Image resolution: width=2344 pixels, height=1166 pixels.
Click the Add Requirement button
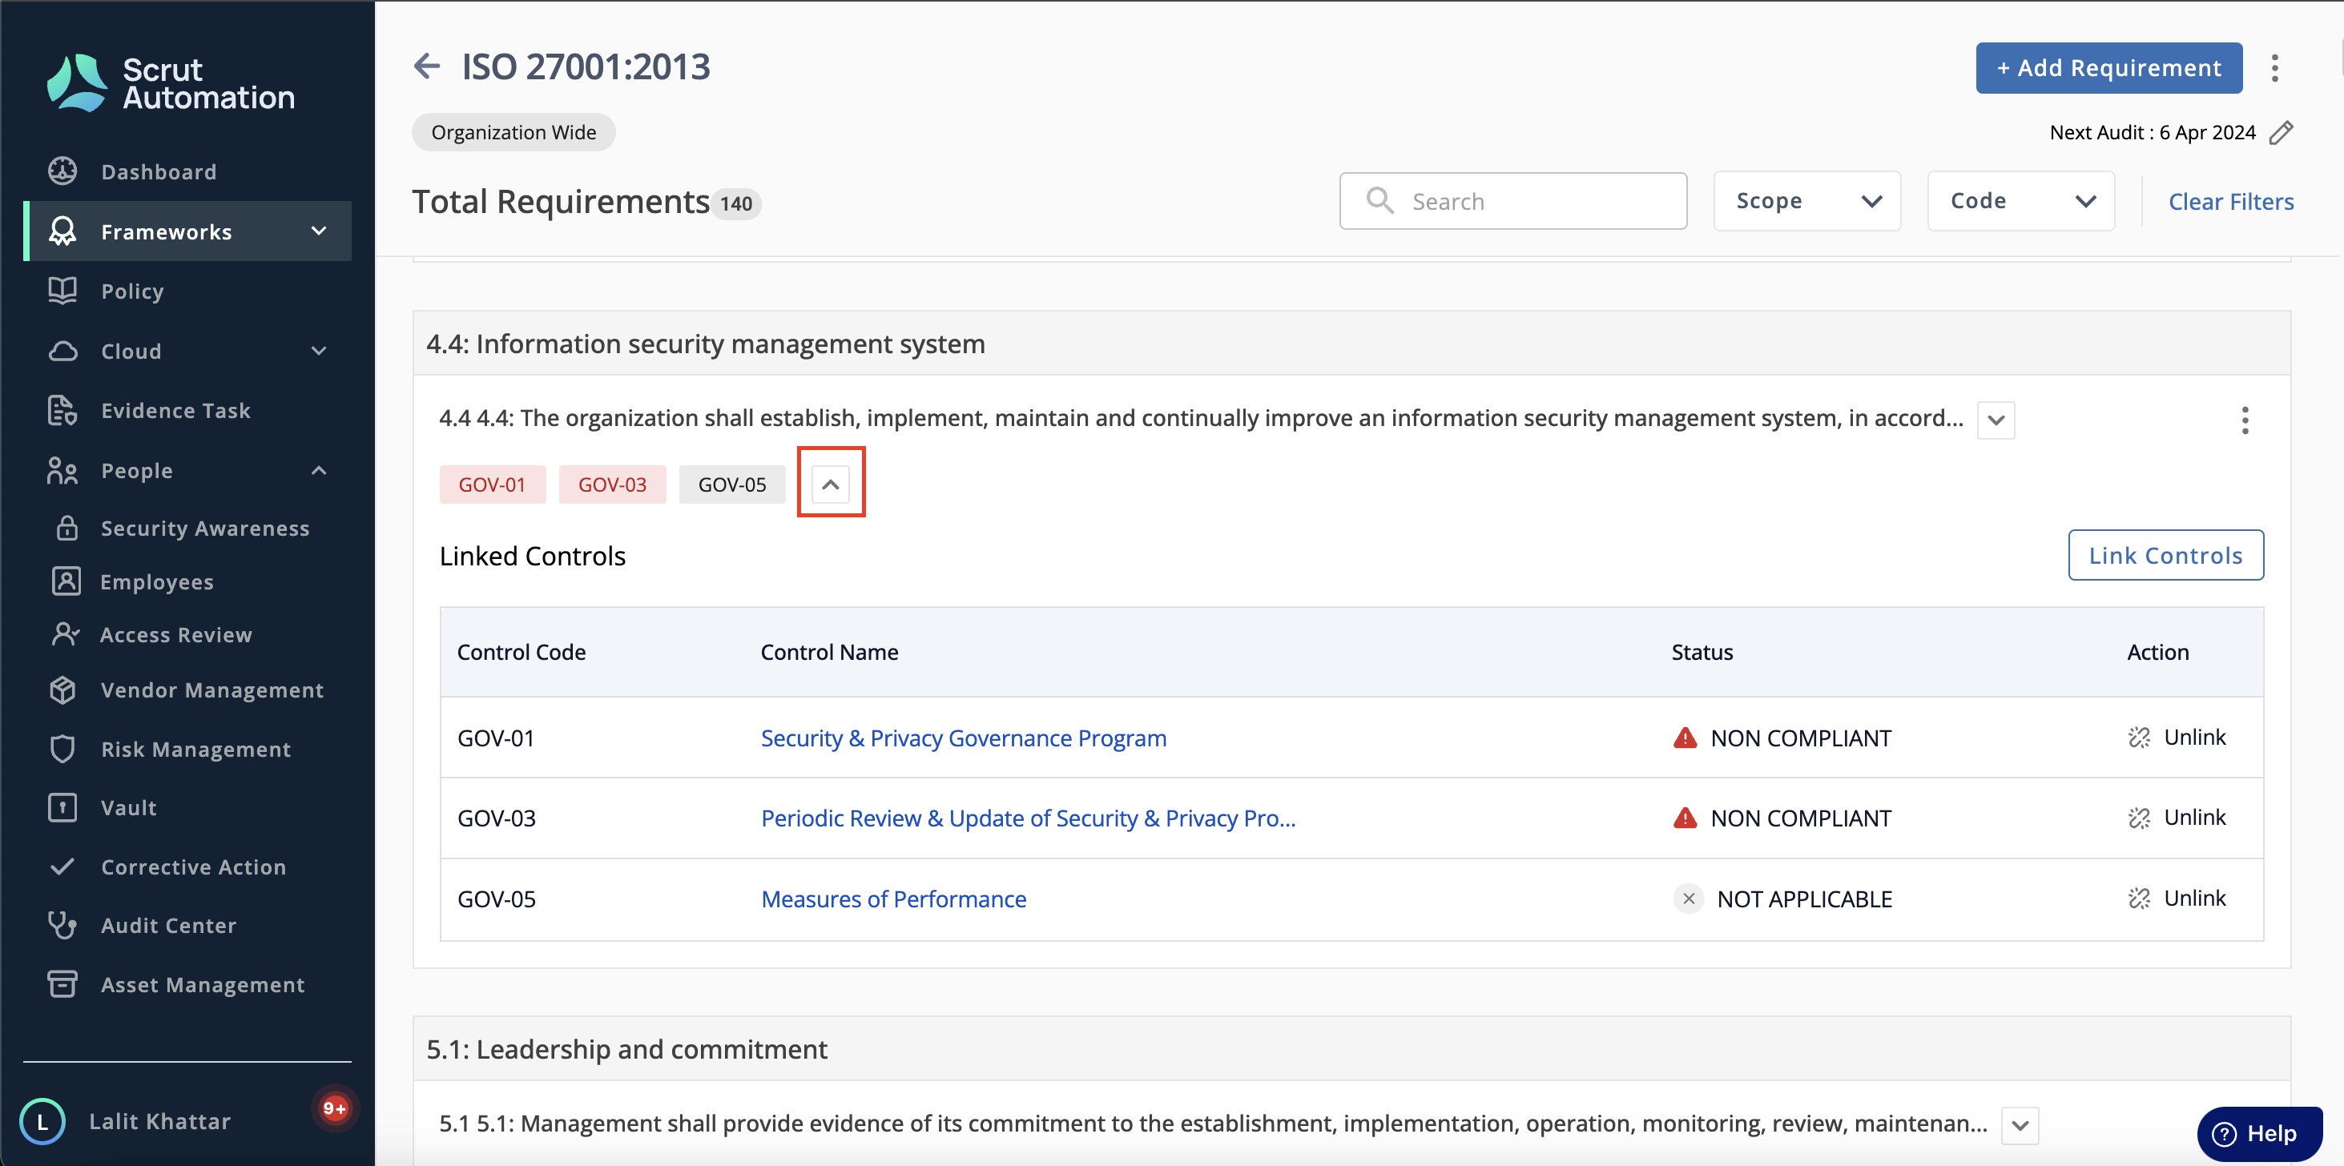[x=2108, y=68]
